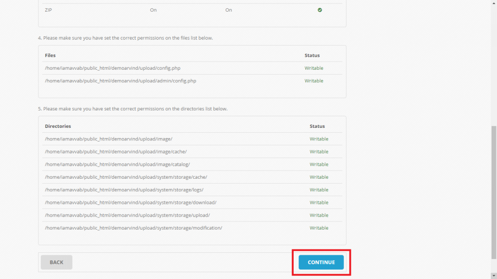Click Writable status for storage/modification/ directory
This screenshot has width=497, height=279.
(319, 228)
